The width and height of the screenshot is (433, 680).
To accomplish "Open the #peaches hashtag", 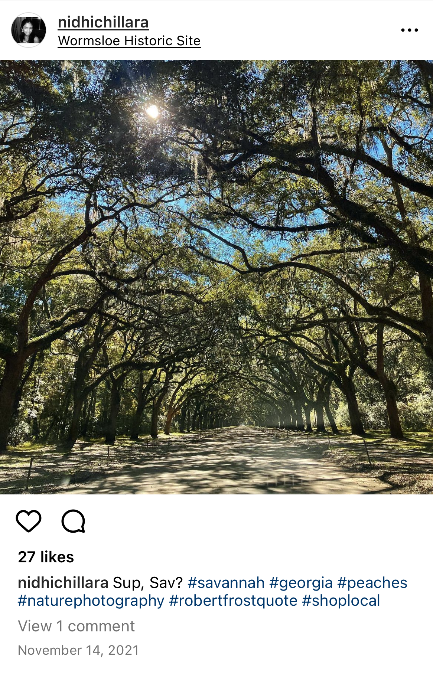I will [x=372, y=583].
